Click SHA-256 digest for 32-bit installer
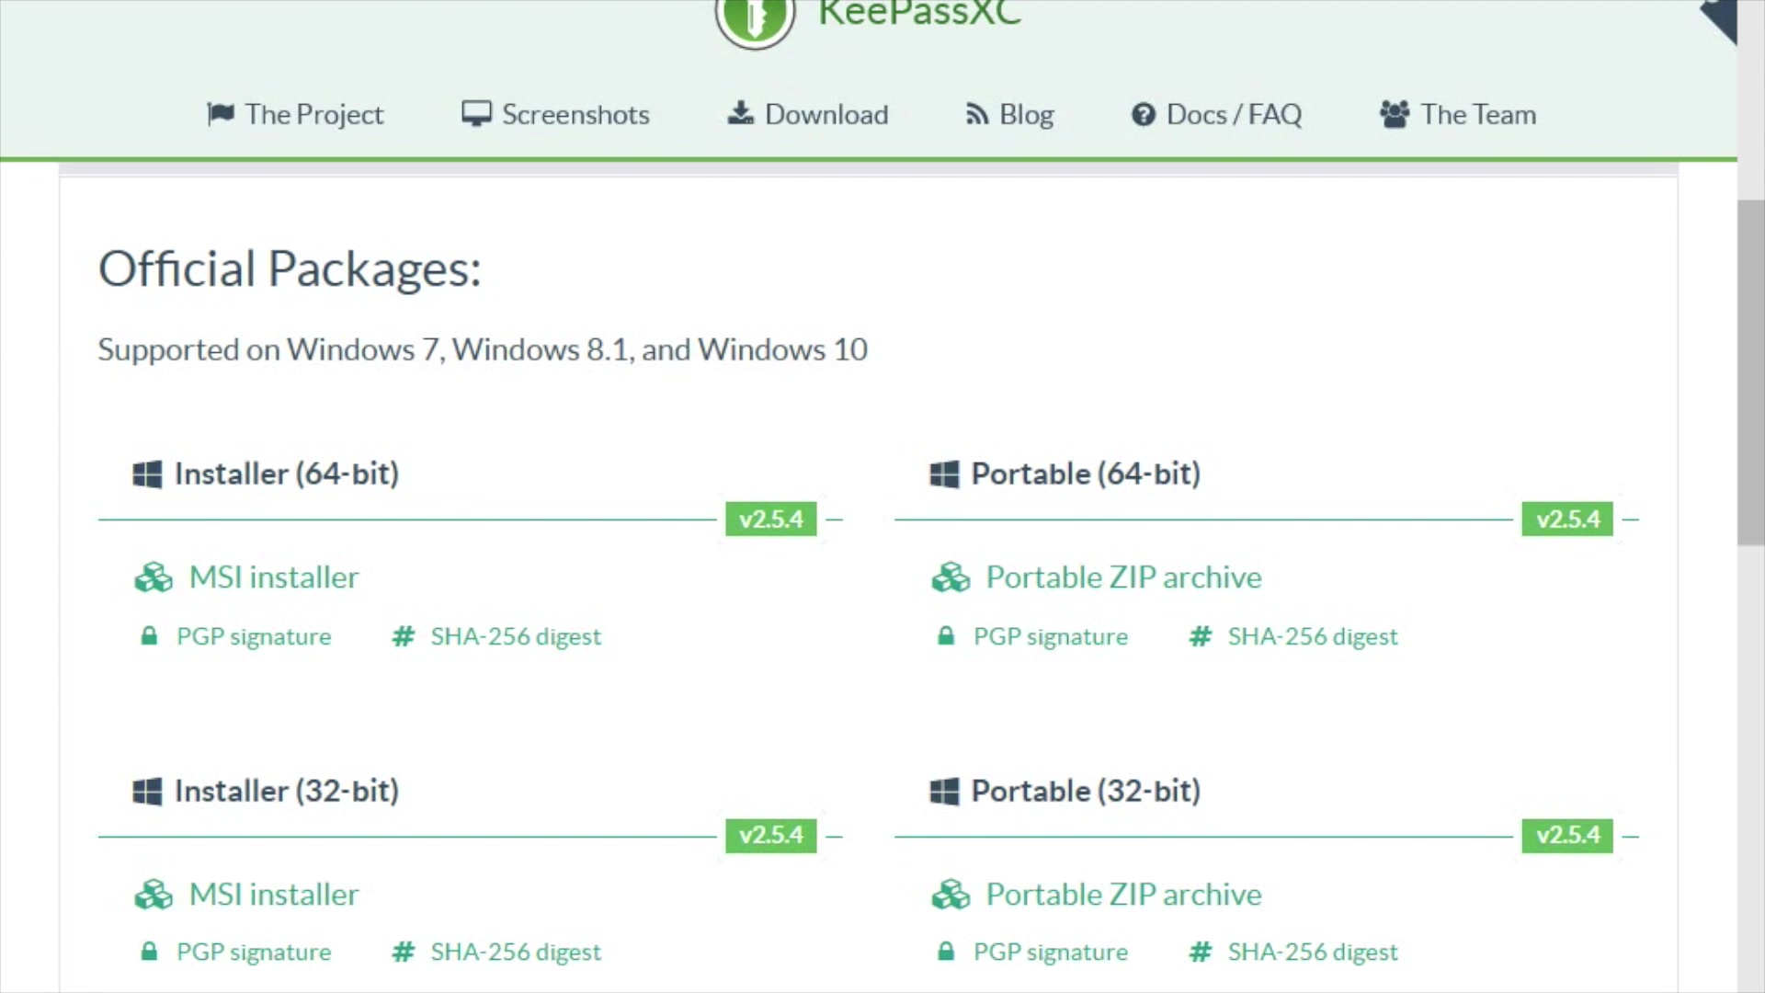This screenshot has height=993, width=1765. [x=514, y=951]
